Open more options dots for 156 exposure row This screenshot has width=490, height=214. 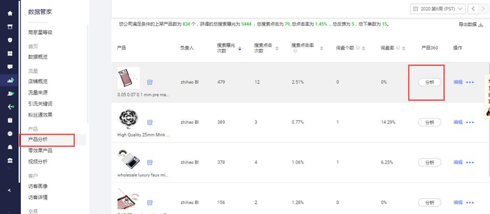[470, 202]
